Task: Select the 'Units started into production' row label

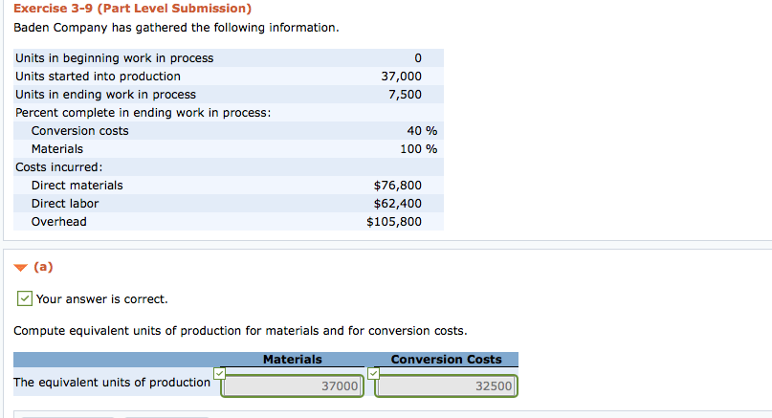Action: pyautogui.click(x=98, y=77)
